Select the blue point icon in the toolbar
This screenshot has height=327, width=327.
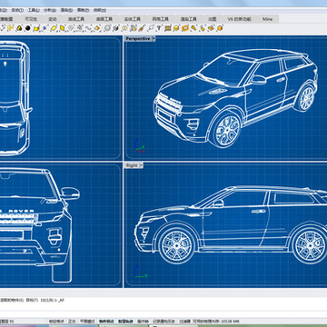[45, 28]
